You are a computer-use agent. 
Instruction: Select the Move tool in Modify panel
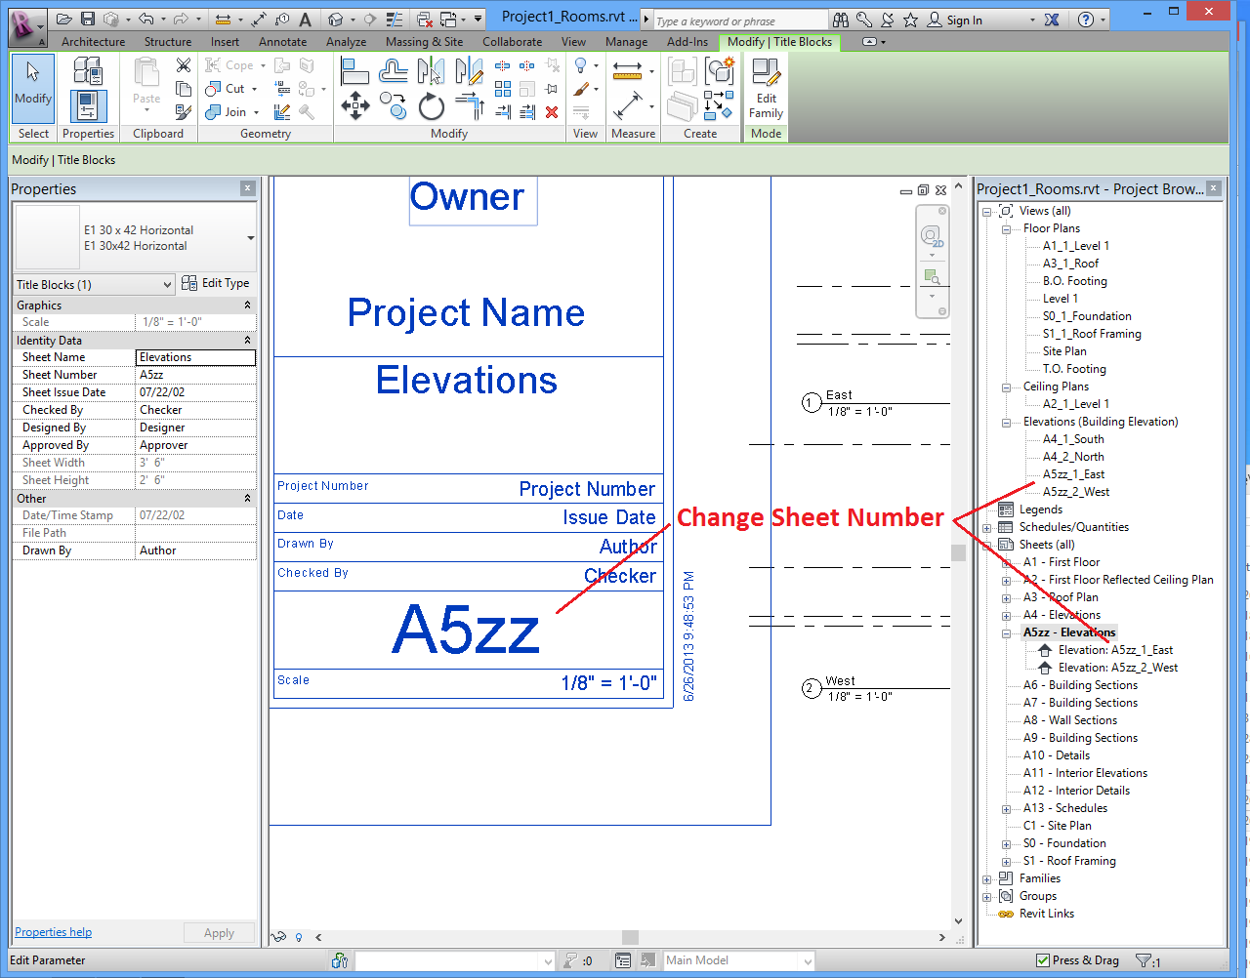click(355, 105)
